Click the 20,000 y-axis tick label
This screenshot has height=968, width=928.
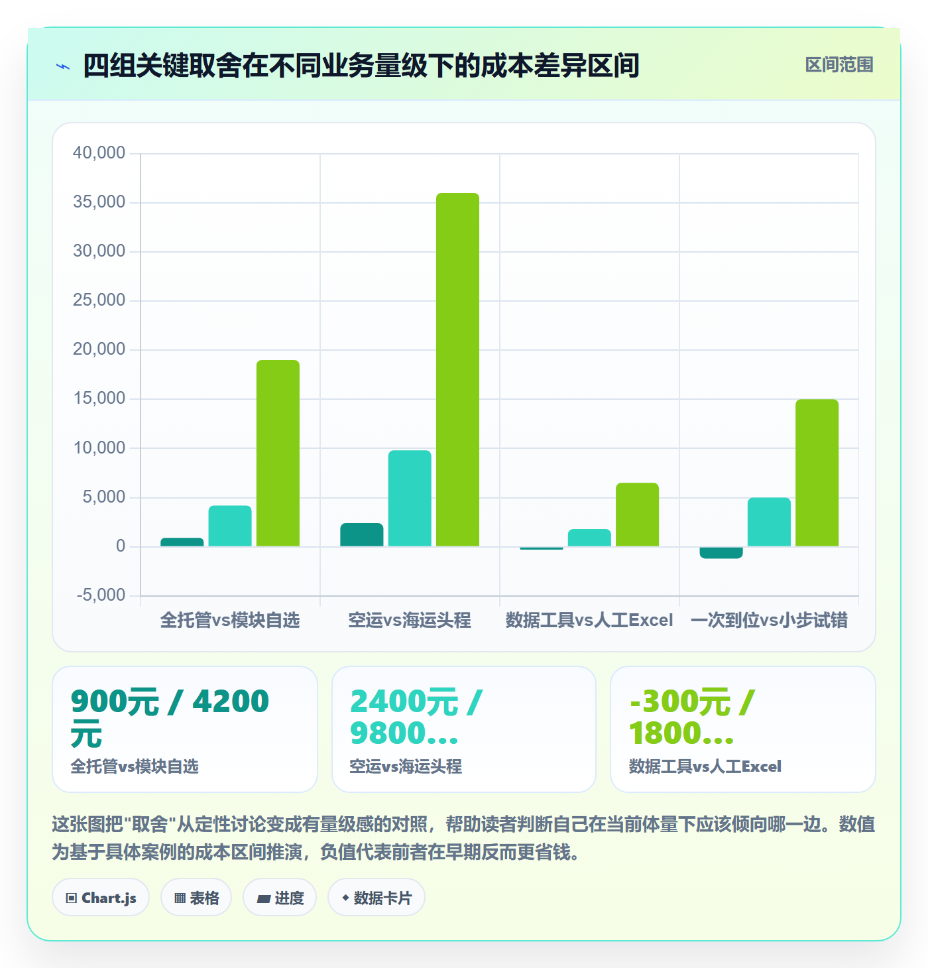point(99,349)
